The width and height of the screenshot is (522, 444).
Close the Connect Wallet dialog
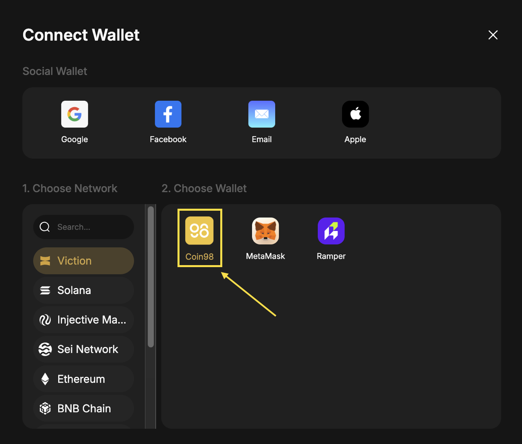click(x=493, y=35)
